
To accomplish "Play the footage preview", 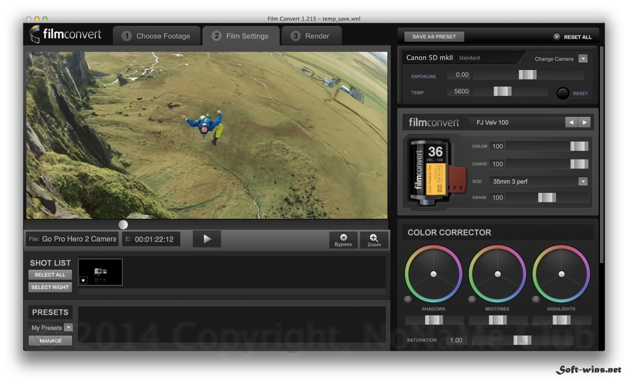I will pyautogui.click(x=207, y=239).
